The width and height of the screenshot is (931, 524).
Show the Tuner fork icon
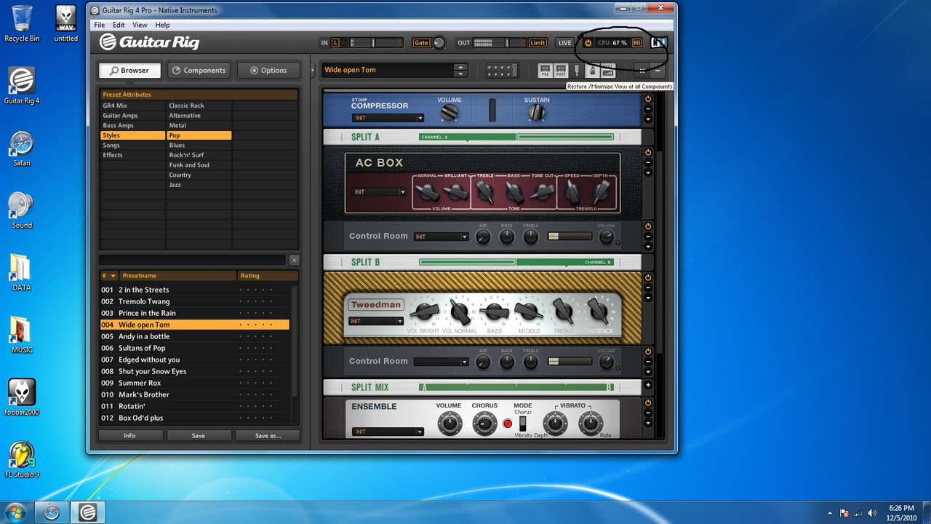578,71
